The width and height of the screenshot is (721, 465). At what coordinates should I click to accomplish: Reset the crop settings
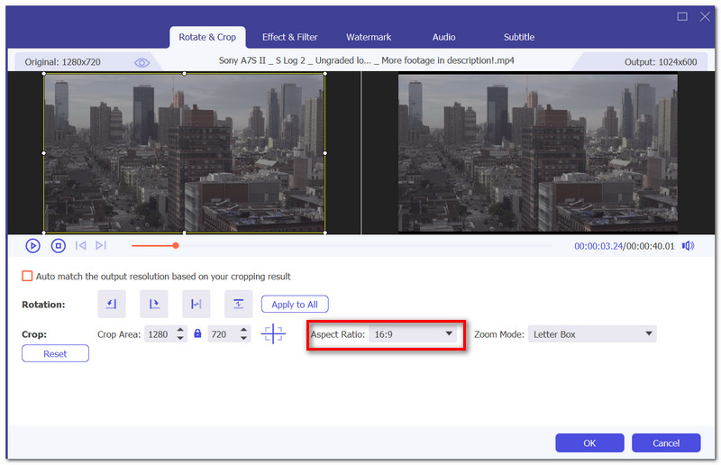tap(55, 353)
